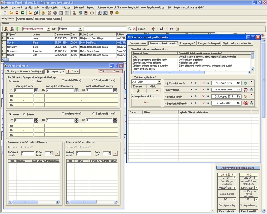Click the red Save disk toolbar icon
The height and width of the screenshot is (214, 267).
click(17, 13)
